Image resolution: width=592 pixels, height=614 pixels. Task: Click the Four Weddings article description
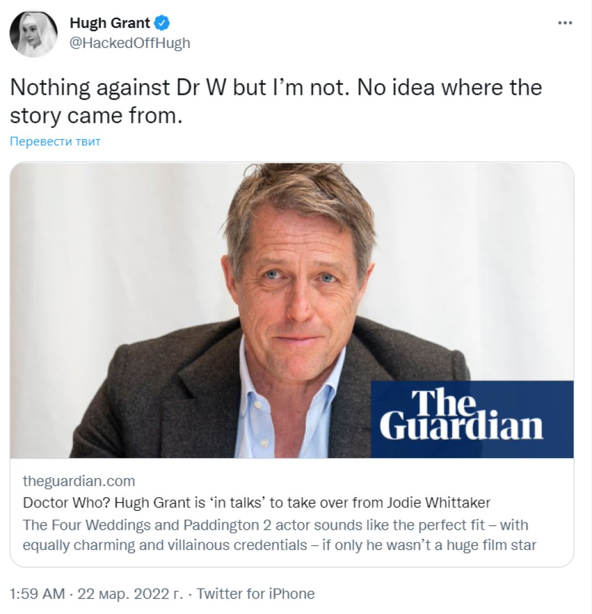[x=275, y=535]
